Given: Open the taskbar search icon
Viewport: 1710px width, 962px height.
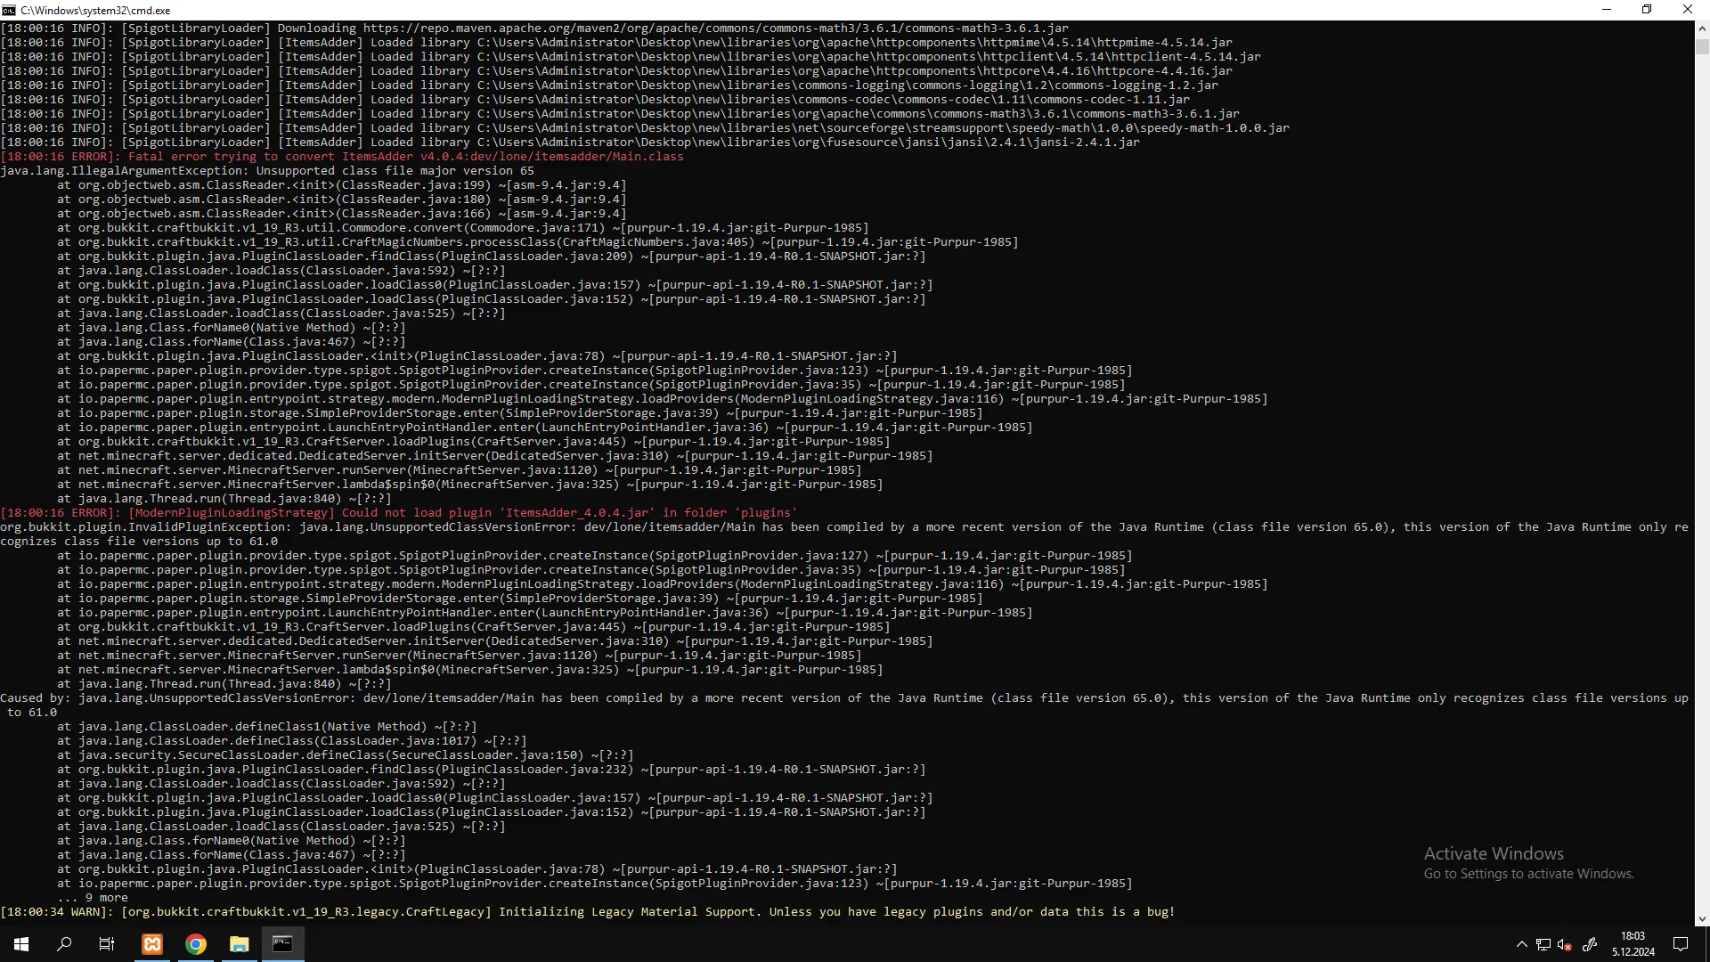Looking at the screenshot, I should tap(64, 944).
